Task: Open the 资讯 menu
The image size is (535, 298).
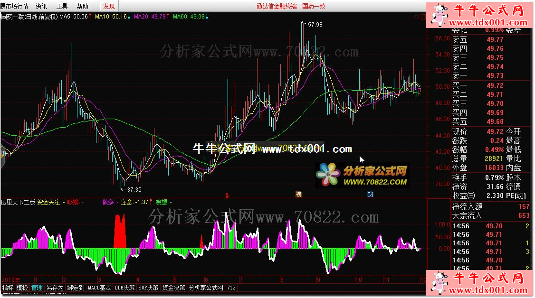Action: point(42,6)
